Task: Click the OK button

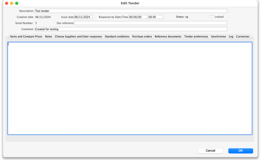Action: pyautogui.click(x=240, y=151)
